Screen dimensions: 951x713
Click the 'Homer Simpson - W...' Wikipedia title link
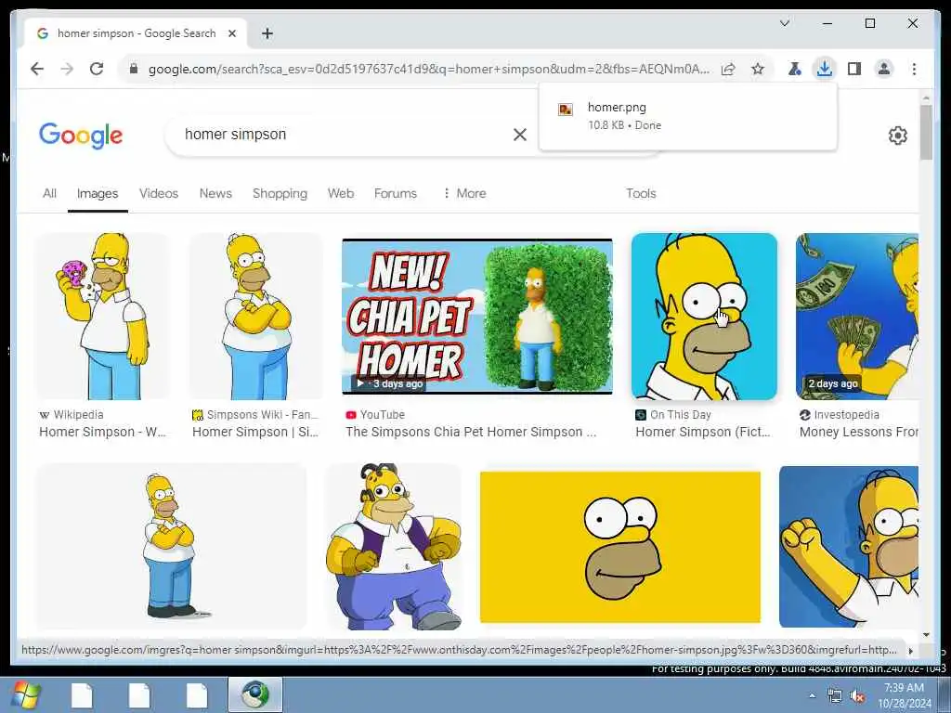click(102, 432)
